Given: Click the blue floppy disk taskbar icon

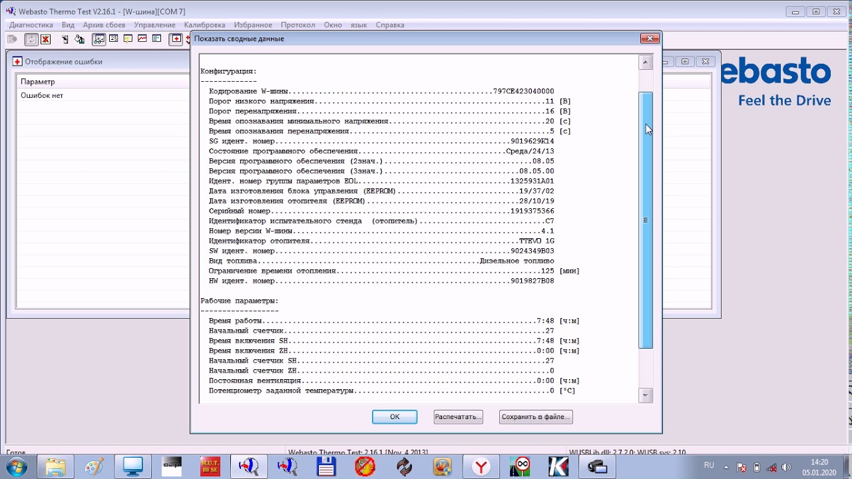Looking at the screenshot, I should point(326,467).
